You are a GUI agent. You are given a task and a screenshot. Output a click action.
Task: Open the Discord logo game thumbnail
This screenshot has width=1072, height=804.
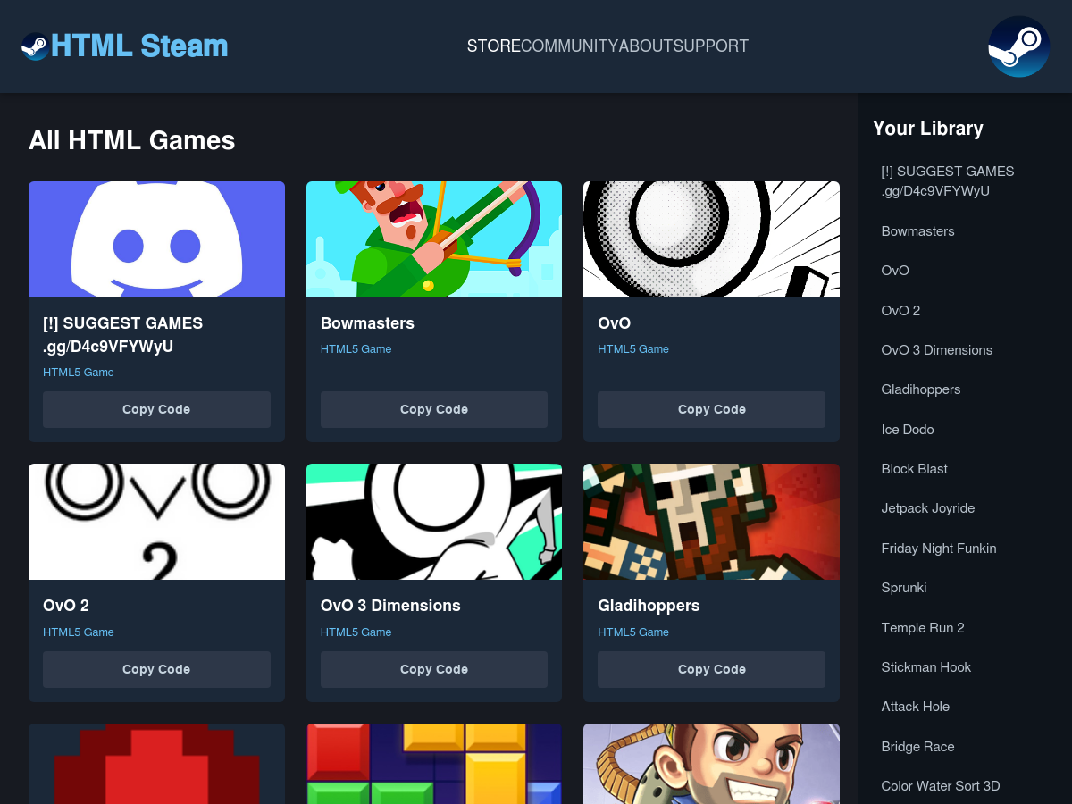coord(156,239)
